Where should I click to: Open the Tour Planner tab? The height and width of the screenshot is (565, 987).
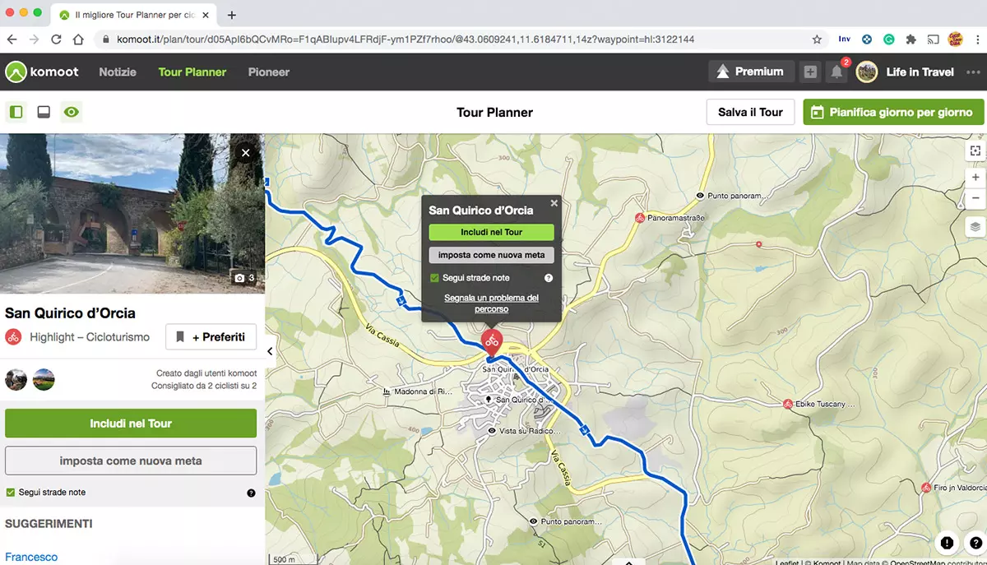[192, 72]
